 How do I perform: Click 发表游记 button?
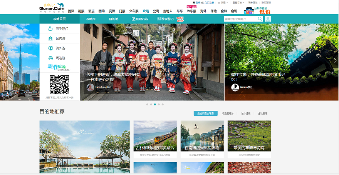tap(165, 19)
